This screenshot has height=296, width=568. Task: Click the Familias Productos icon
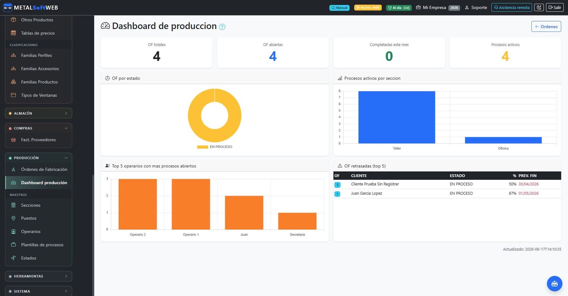(x=13, y=82)
